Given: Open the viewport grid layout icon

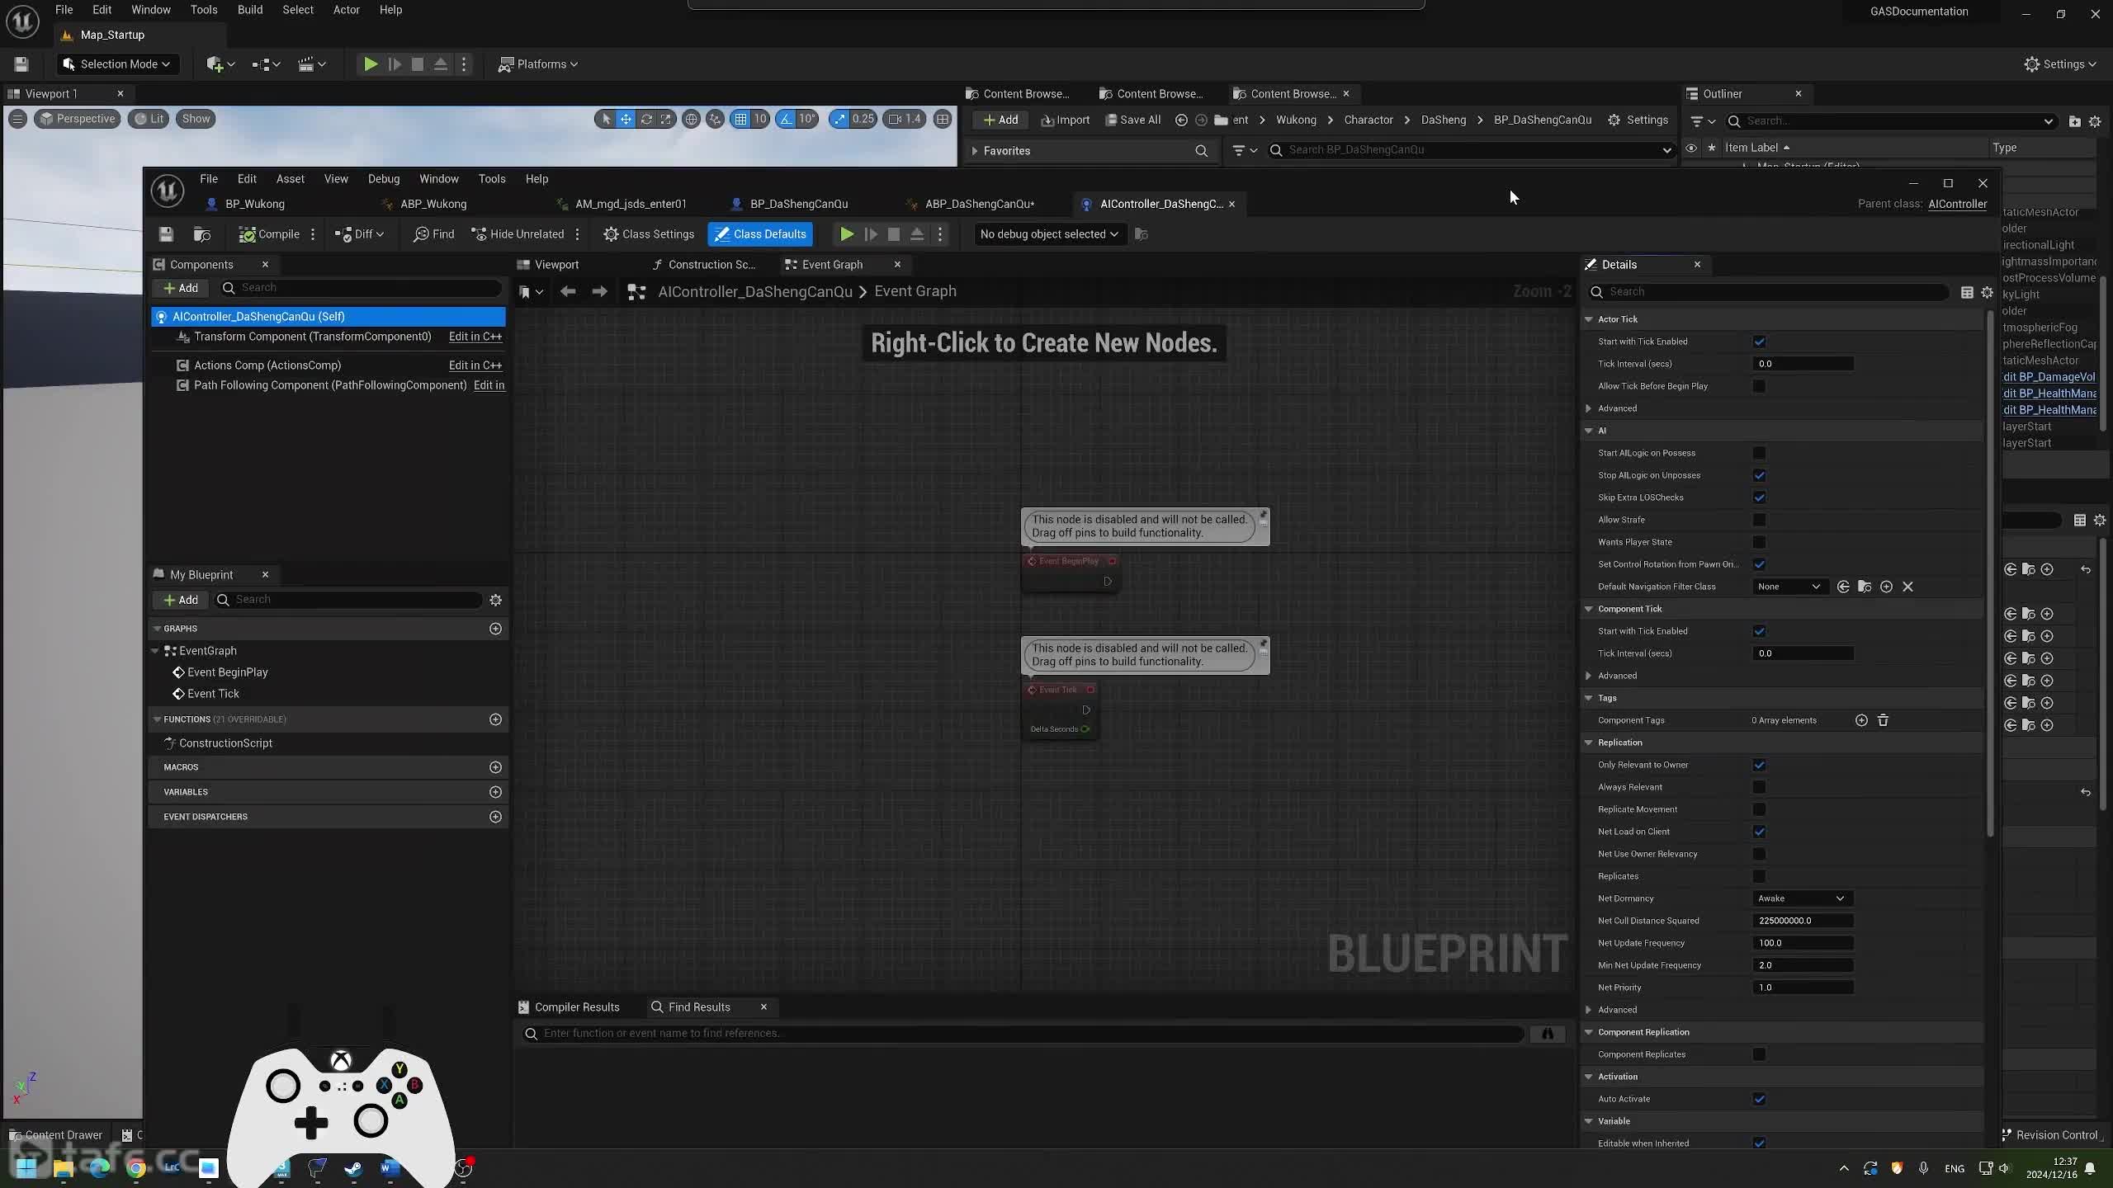Looking at the screenshot, I should click(943, 119).
